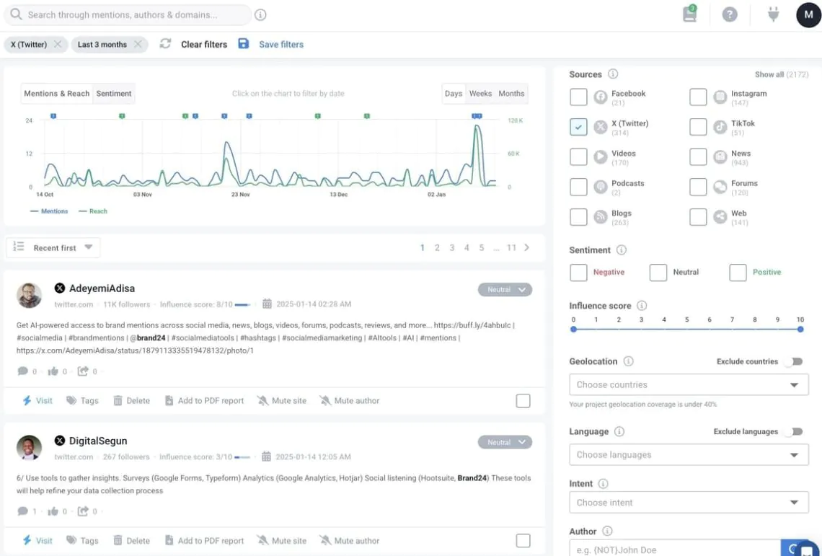
Task: Add DigitalSegun mention to PDF report
Action: [204, 540]
